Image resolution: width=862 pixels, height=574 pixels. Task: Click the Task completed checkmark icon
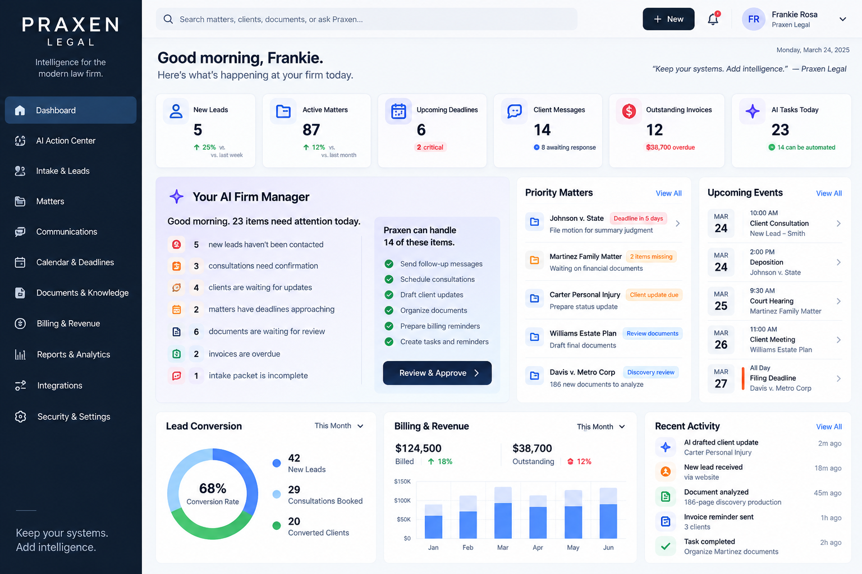pos(666,546)
